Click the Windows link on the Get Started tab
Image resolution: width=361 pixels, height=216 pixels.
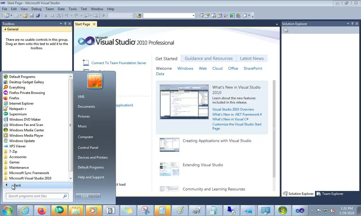coord(185,68)
